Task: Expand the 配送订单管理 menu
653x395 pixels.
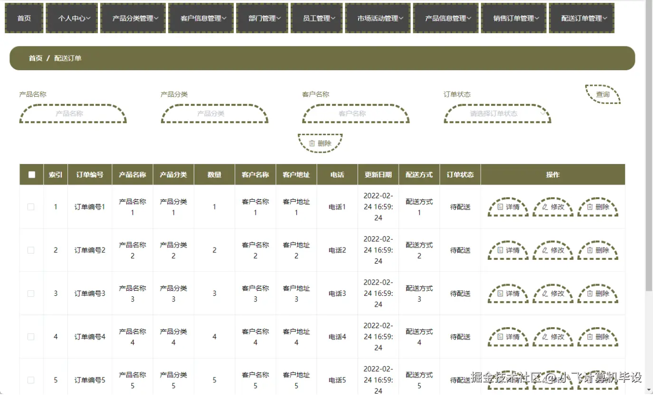Action: pyautogui.click(x=582, y=18)
